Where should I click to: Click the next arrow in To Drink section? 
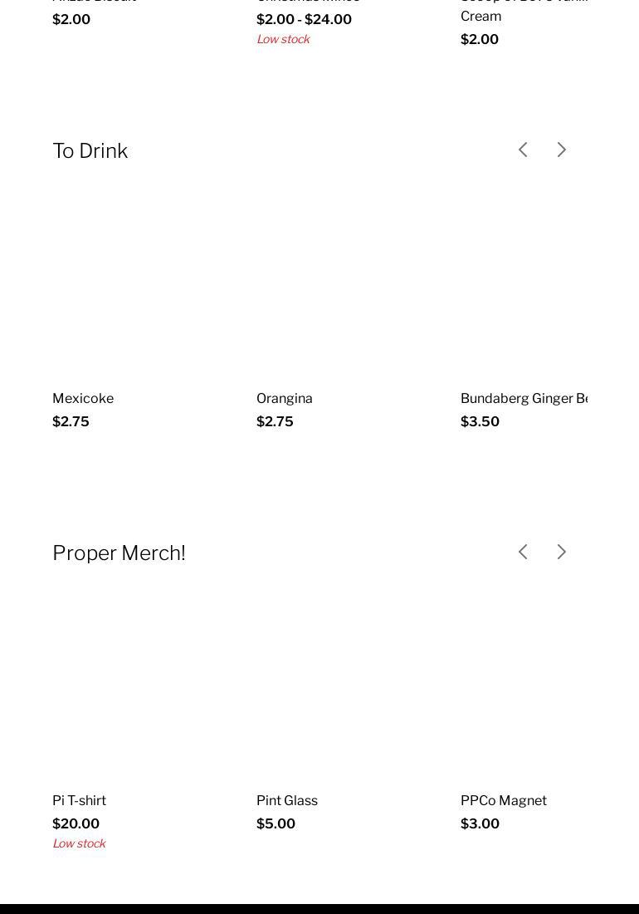pyautogui.click(x=561, y=150)
